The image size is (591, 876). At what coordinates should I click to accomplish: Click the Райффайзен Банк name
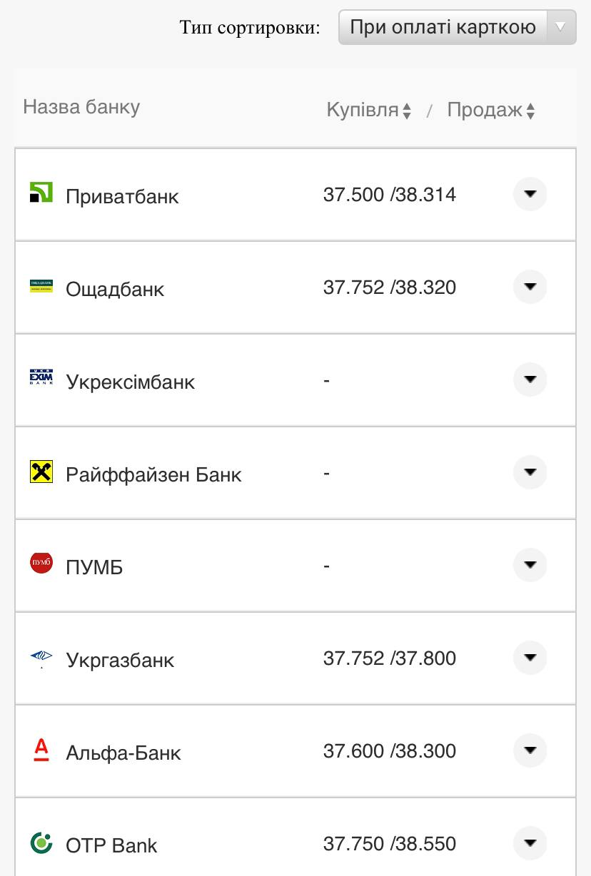coord(153,474)
